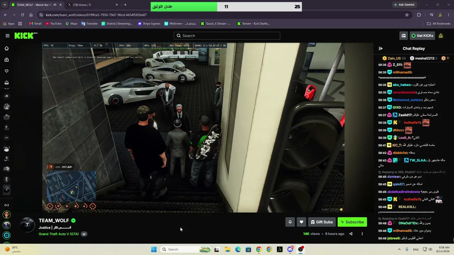Click the stream video player
The width and height of the screenshot is (454, 255).
point(193,127)
